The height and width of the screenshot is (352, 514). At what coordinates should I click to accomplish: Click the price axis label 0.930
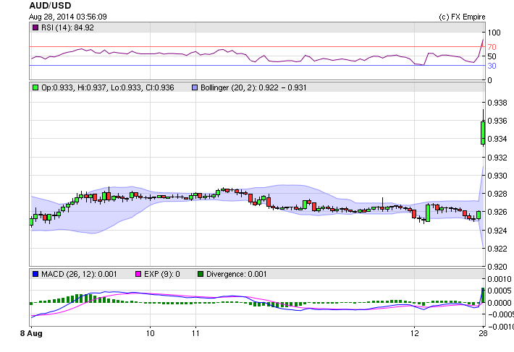pos(497,176)
